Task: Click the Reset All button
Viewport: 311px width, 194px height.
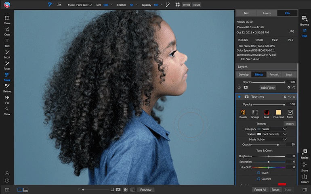Action: click(x=260, y=190)
